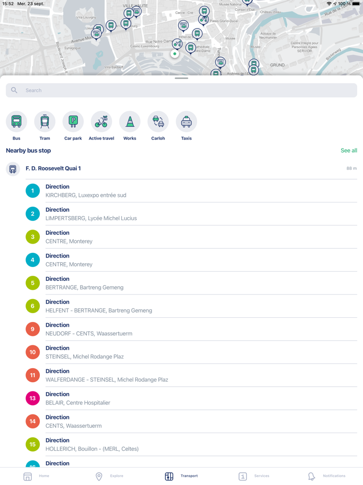The image size is (363, 485).
Task: Open direction KIRCHBERG, Luxexpo entrée sud
Action: 191,191
